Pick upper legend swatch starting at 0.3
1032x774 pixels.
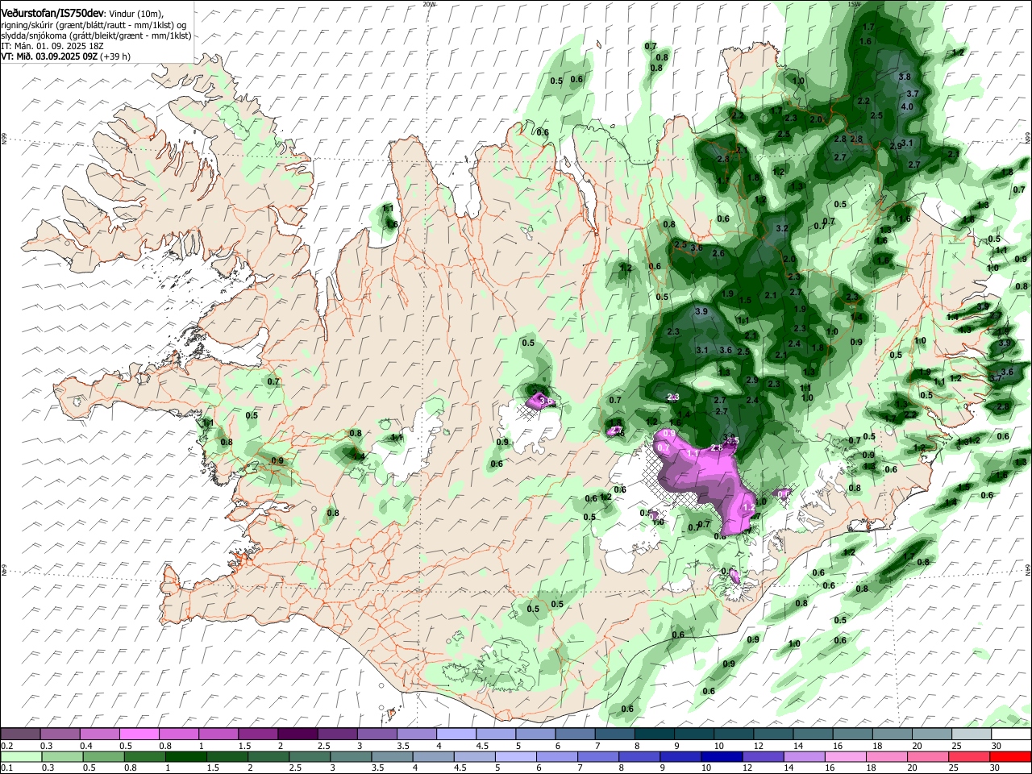coord(60,734)
